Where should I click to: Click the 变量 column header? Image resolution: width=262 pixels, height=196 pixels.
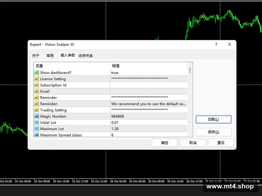[x=39, y=66]
